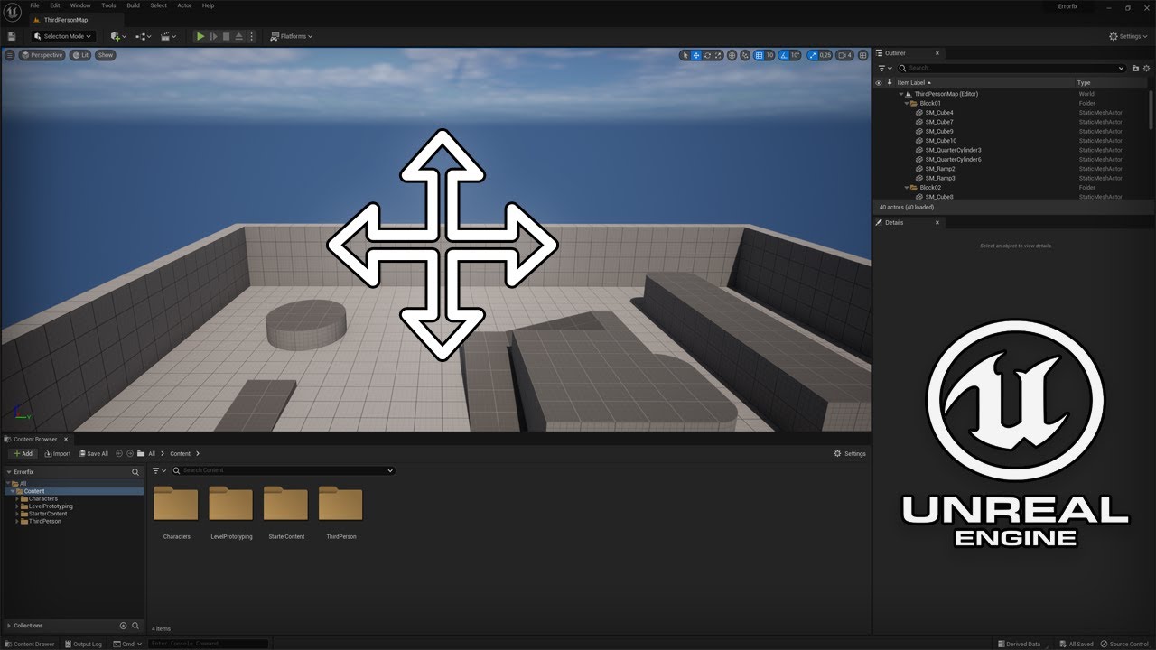Go back in Content Browser history

coord(119,453)
